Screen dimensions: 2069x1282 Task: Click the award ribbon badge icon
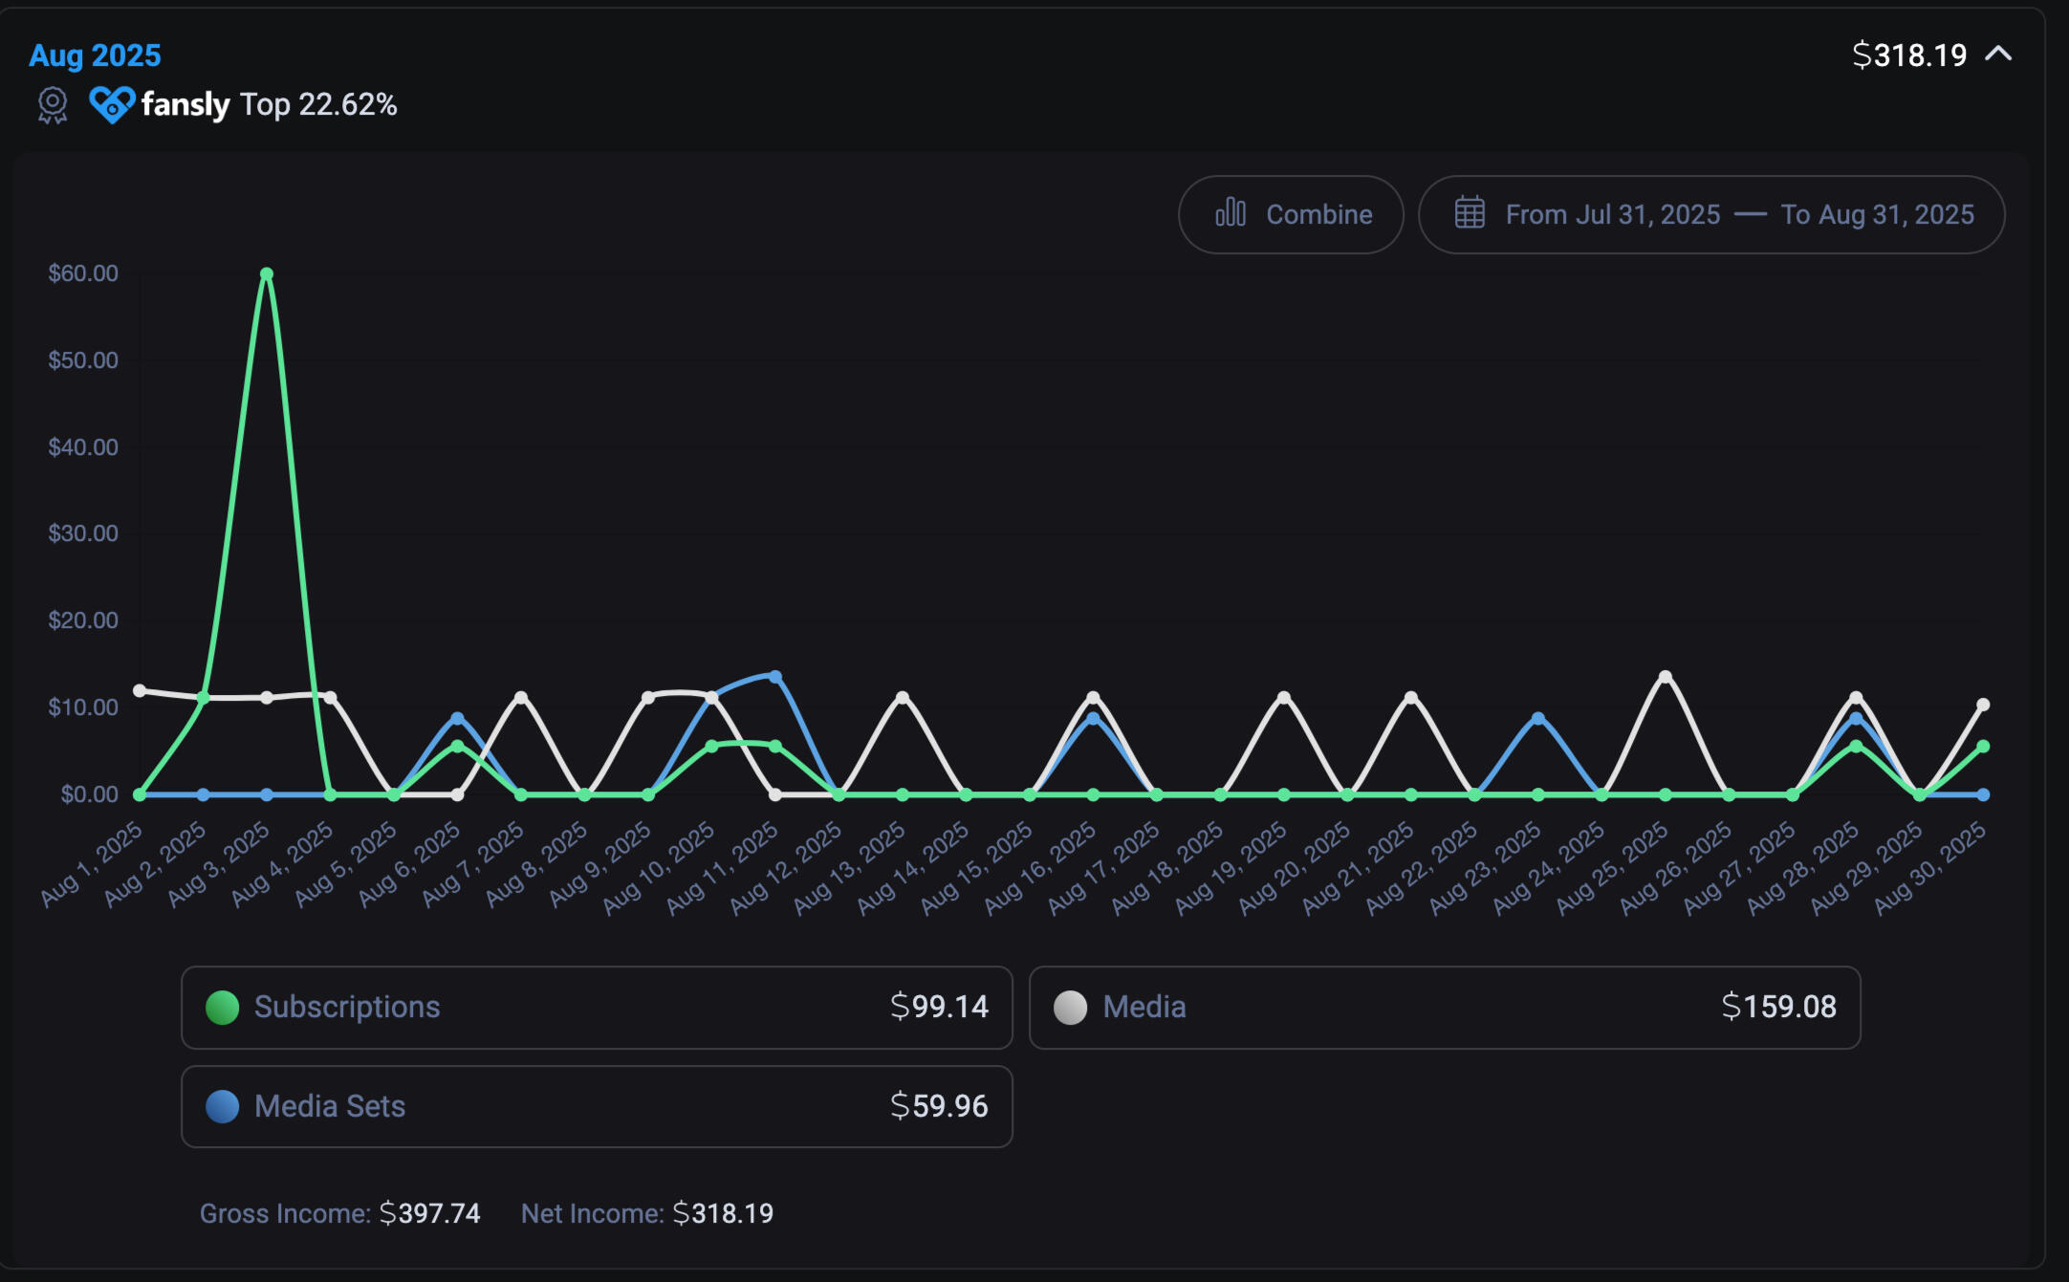tap(53, 104)
